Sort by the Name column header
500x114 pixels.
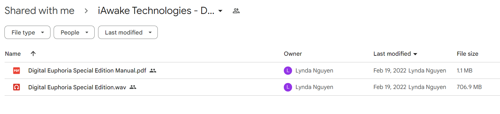click(x=13, y=54)
